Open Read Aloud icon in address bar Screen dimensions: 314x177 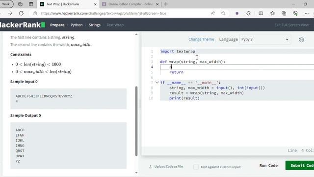click(x=212, y=13)
